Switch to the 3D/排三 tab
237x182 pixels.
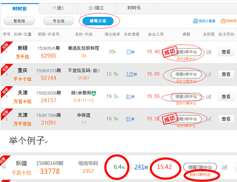96,8
